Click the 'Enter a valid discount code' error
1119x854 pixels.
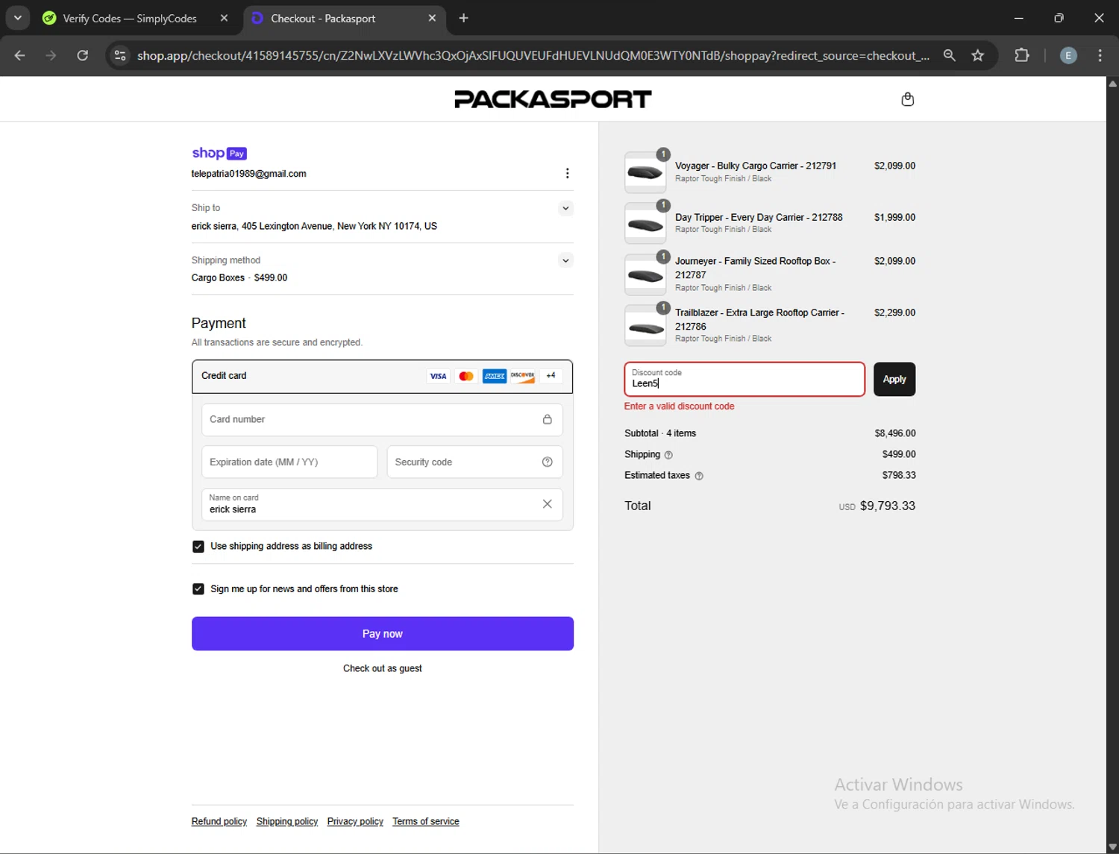(679, 406)
